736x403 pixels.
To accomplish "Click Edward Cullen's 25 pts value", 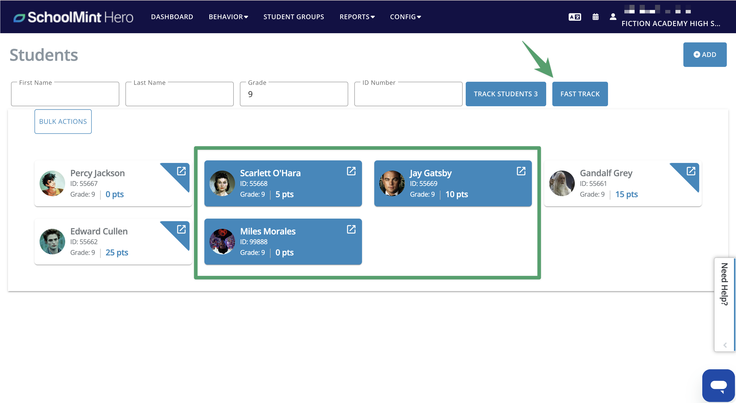I will pos(117,253).
